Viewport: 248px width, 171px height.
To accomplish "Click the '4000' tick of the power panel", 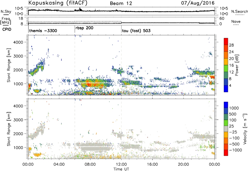I will (18, 42).
